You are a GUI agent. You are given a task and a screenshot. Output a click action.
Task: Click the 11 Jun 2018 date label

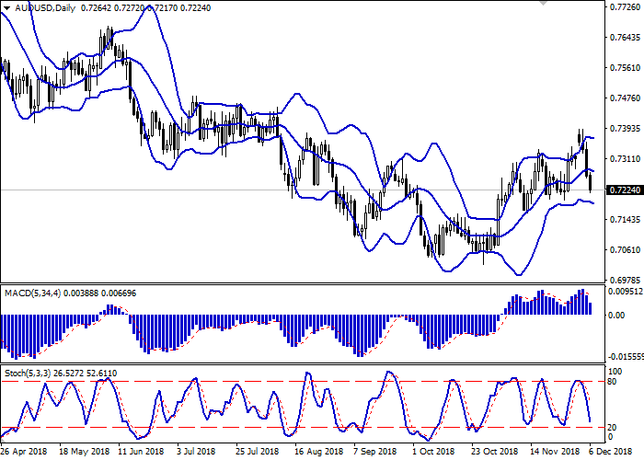click(x=141, y=452)
